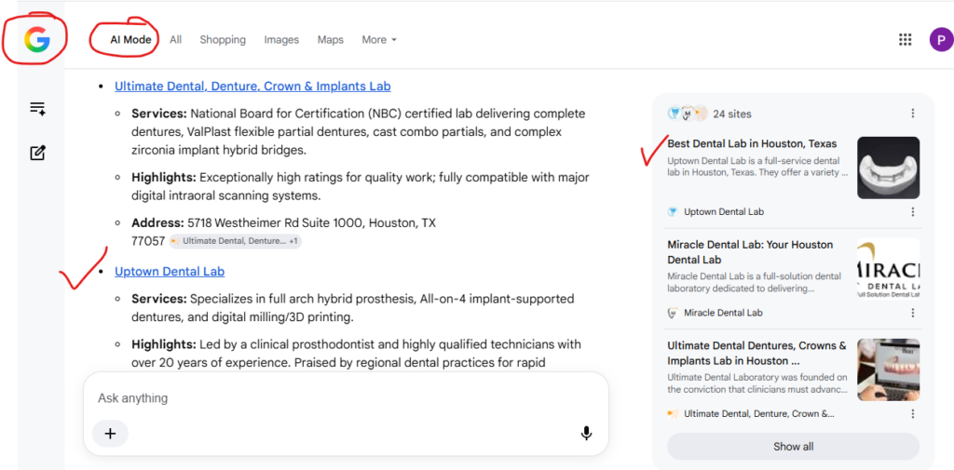Click the plus attach button

(110, 434)
